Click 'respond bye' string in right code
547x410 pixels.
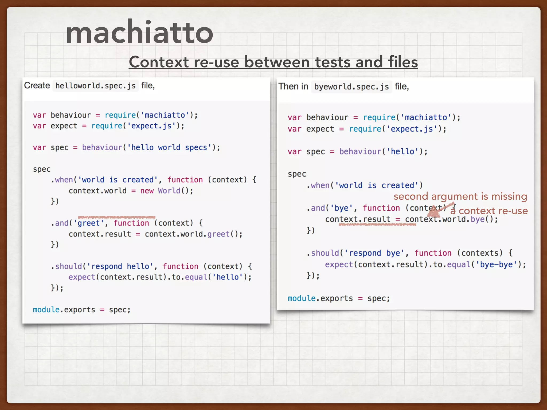(374, 253)
